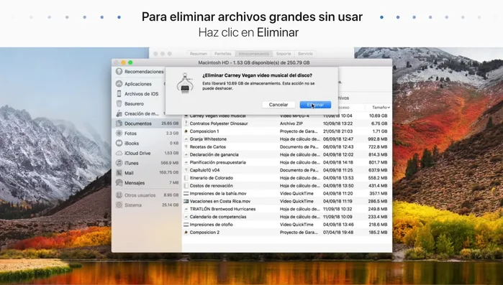
Task: Select iTunes sidebar icon
Action: click(x=119, y=163)
